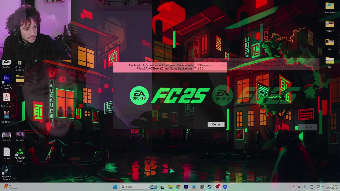
Task: Select the CapCut desktop shortcut
Action: pos(6,64)
